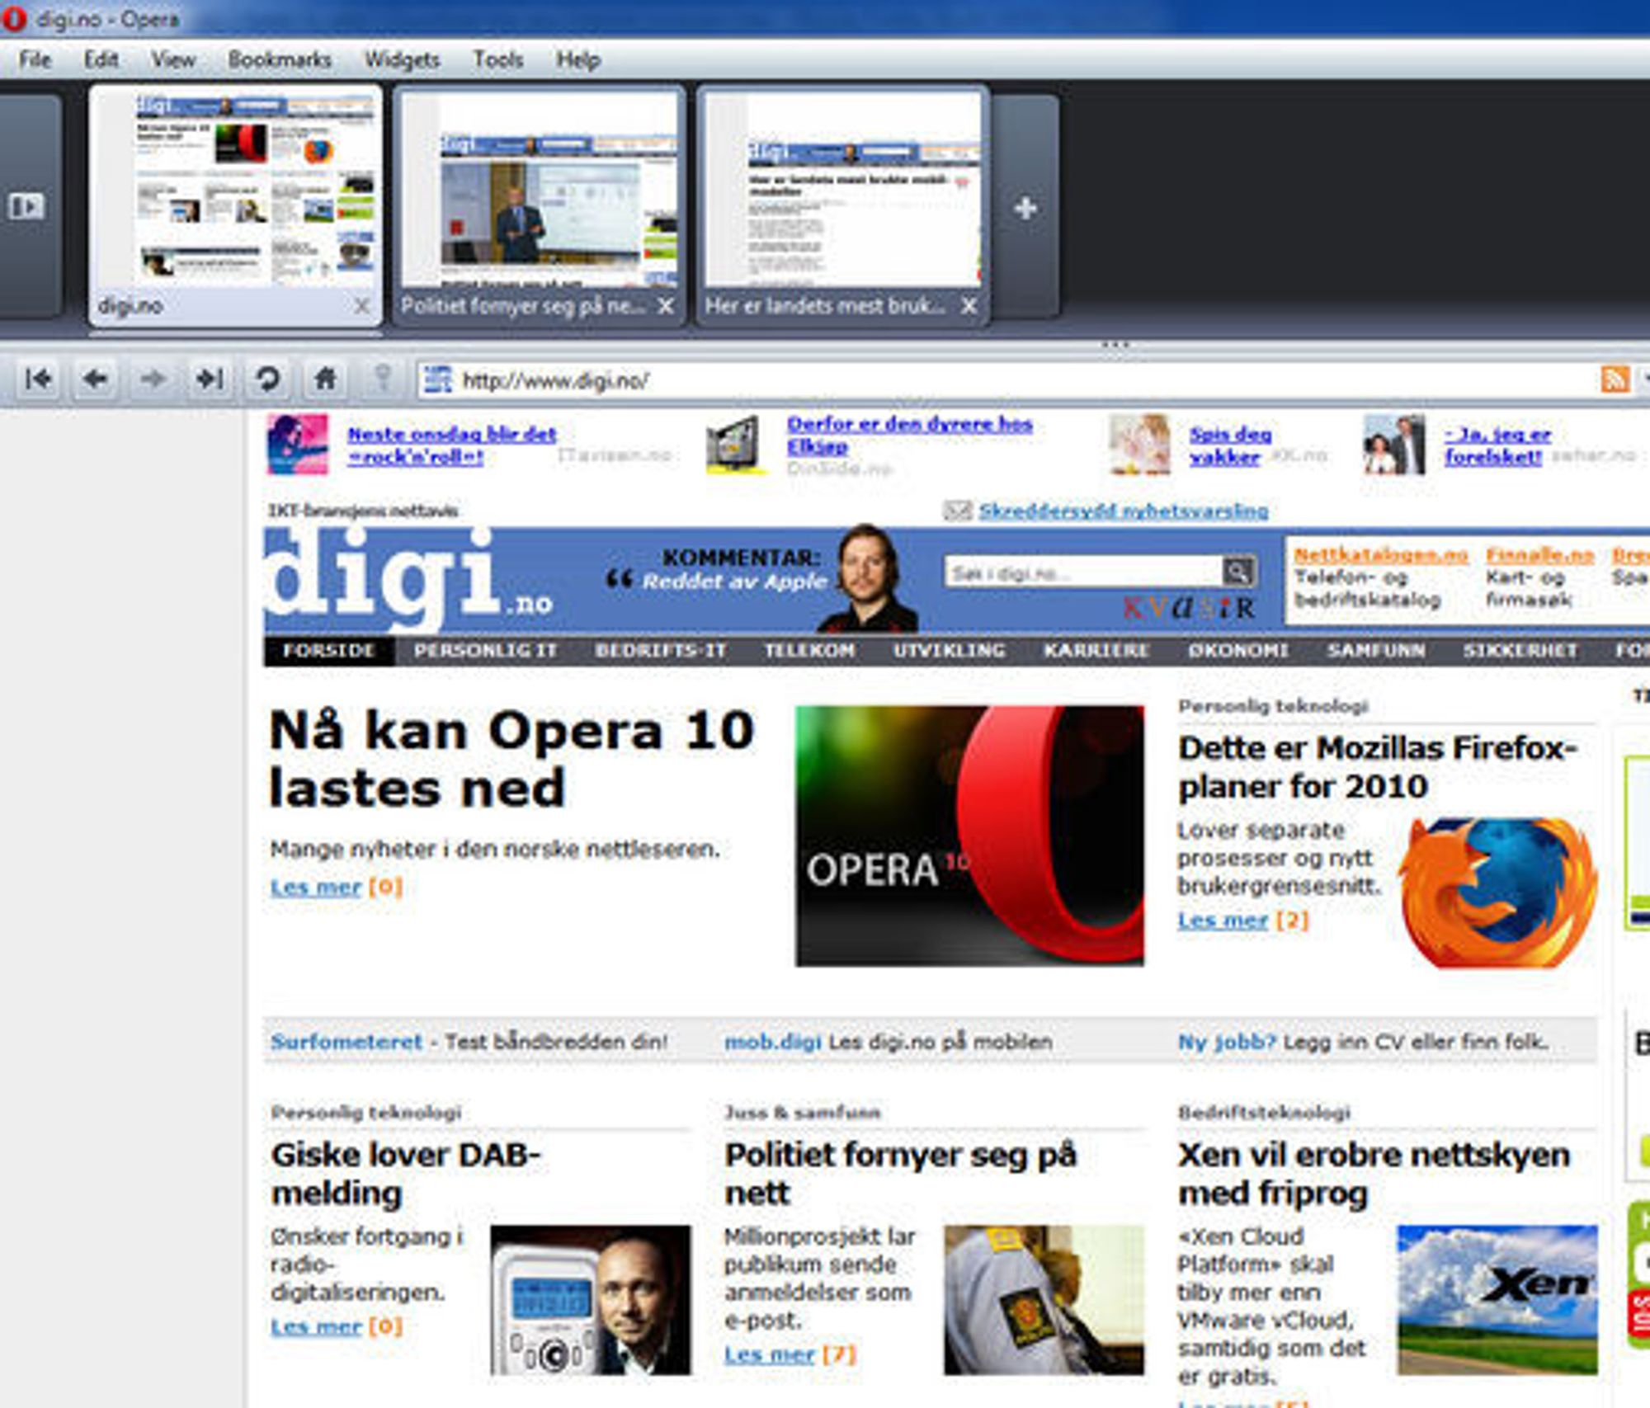Open Nå kan Opera 10 lastes ned headline
Viewport: 1650px width, 1408px height.
click(x=511, y=759)
